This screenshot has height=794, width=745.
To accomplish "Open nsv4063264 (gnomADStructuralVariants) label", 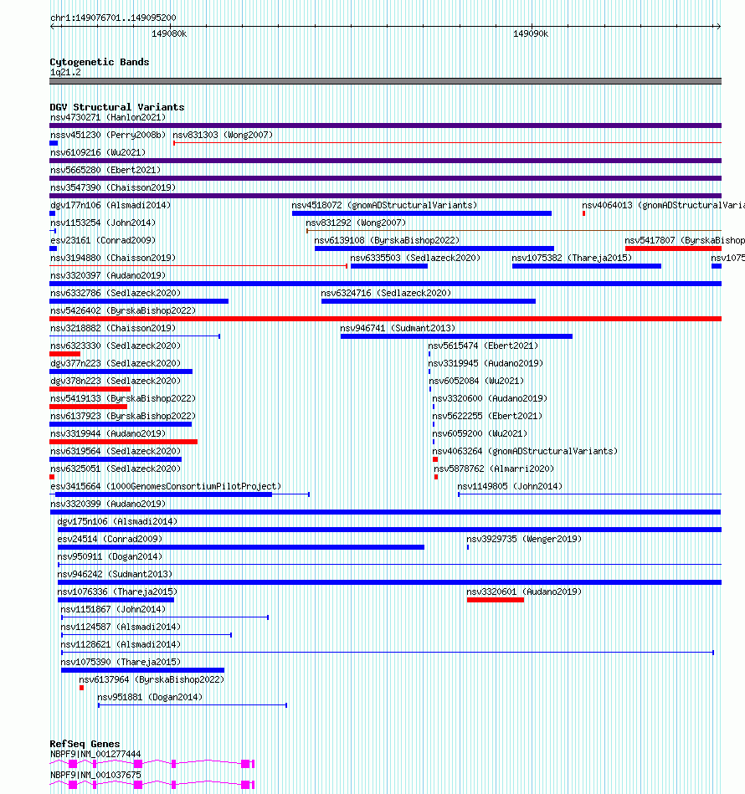I will click(x=525, y=452).
